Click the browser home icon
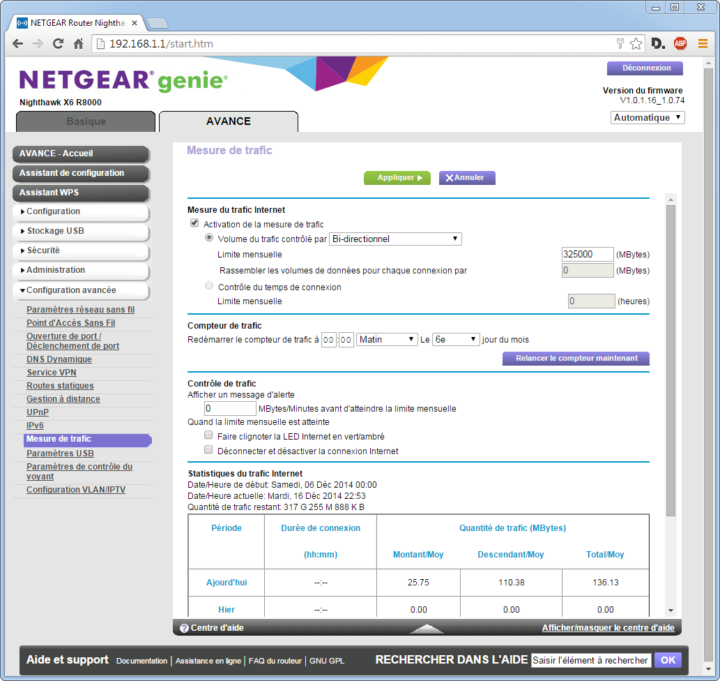 pos(79,44)
